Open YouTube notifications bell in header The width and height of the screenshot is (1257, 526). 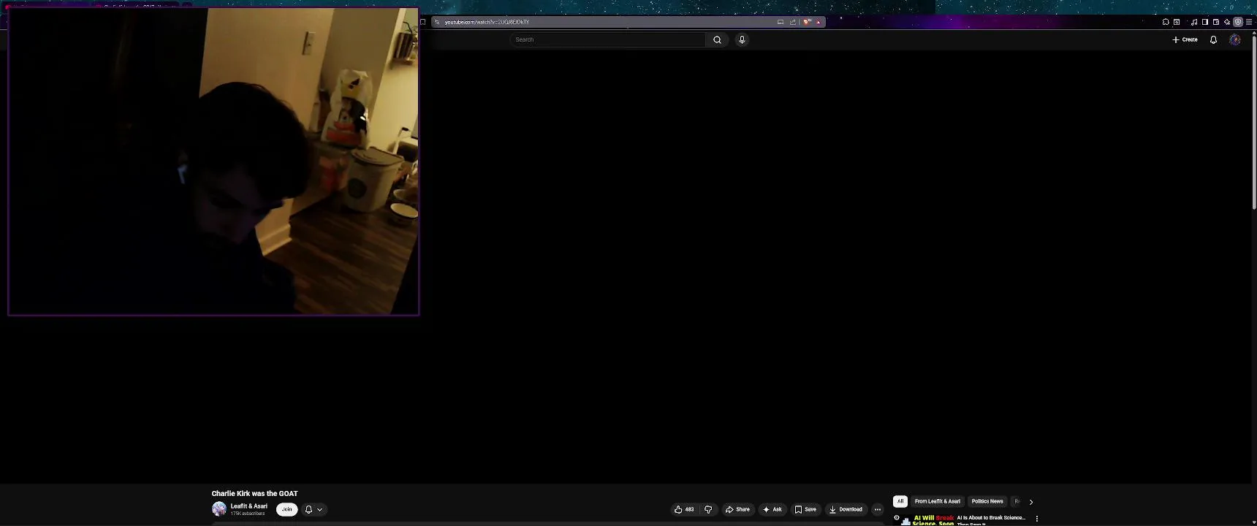click(x=1213, y=39)
